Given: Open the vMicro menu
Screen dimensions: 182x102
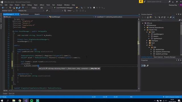Looking at the screenshot, I should tap(42, 5).
